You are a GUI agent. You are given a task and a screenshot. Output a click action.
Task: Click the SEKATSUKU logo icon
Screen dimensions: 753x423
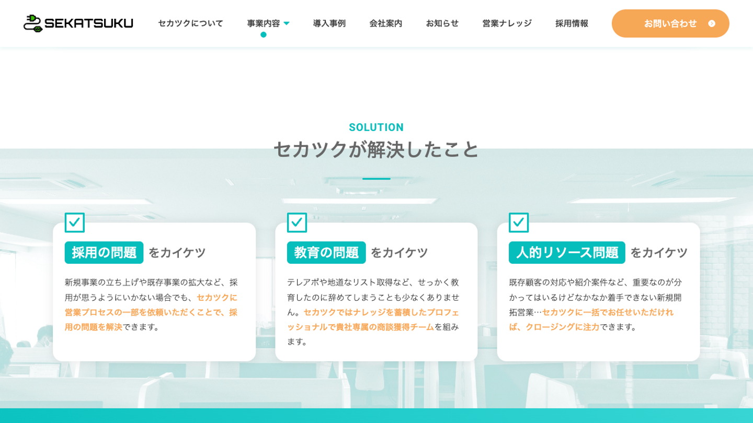pyautogui.click(x=33, y=23)
